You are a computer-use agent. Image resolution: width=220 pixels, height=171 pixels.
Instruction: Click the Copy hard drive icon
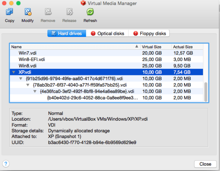pos(9,12)
